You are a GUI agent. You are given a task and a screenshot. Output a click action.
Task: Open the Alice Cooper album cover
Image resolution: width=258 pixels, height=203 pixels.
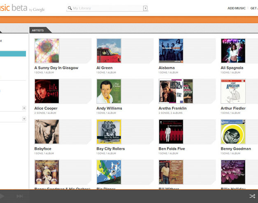[x=47, y=91]
